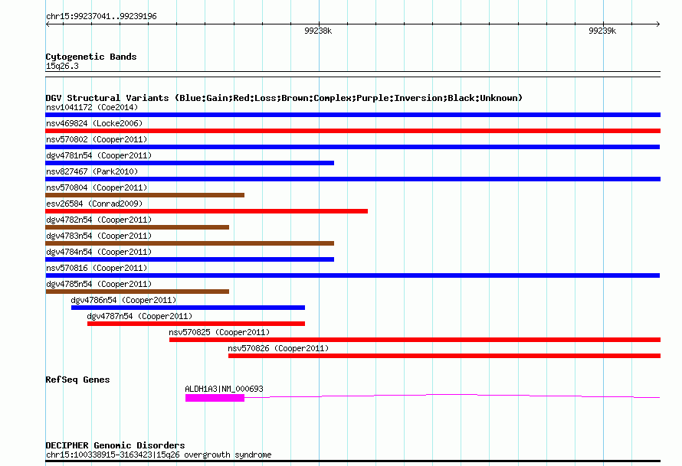This screenshot has height=466, width=682.
Task: Open the nsv570816 (Cooper2011) variant label
Action: (x=97, y=268)
